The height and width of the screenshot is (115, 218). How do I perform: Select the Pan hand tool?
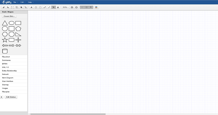click(x=58, y=7)
